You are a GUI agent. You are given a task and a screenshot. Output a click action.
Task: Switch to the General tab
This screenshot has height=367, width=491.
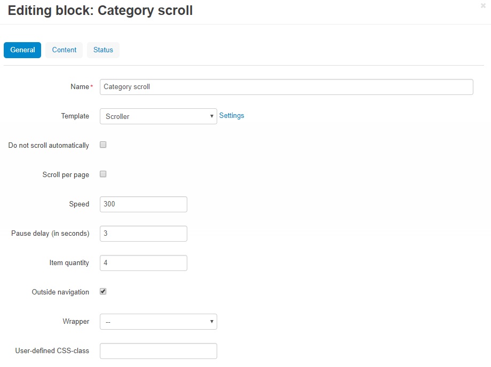(22, 50)
